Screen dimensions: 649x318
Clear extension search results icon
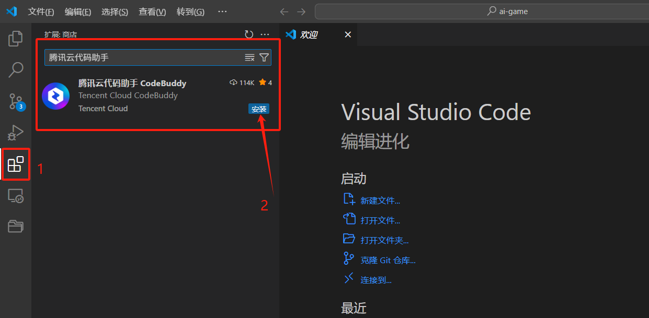point(249,57)
